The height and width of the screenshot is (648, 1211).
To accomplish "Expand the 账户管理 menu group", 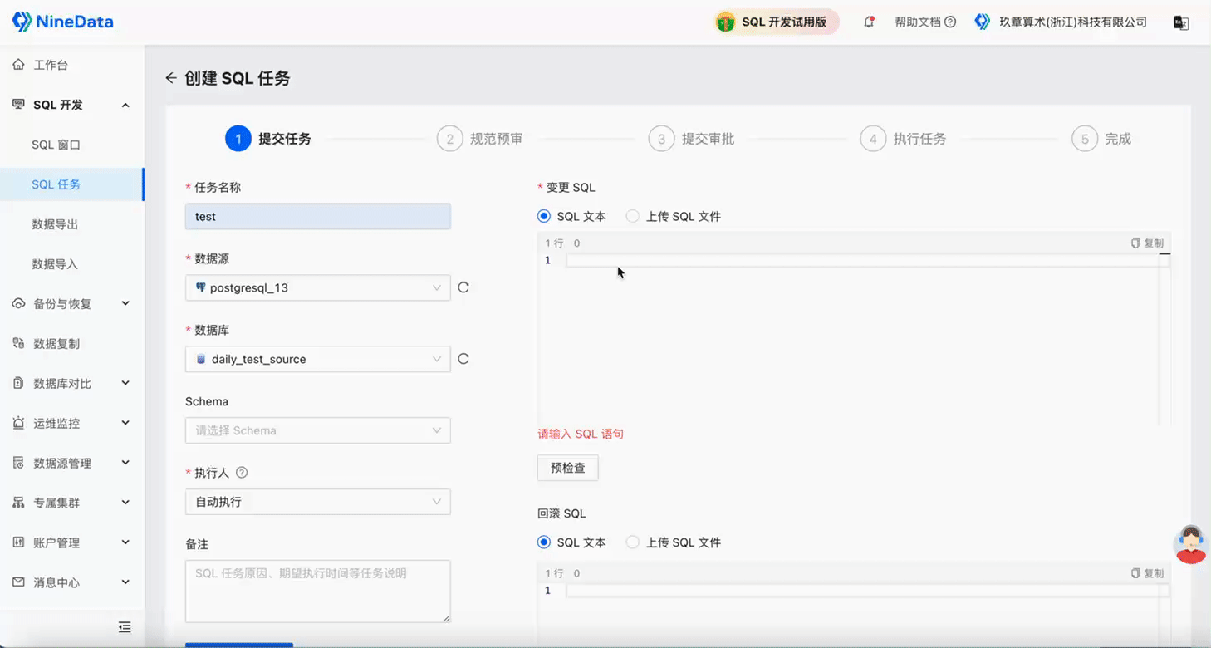I will click(x=125, y=542).
